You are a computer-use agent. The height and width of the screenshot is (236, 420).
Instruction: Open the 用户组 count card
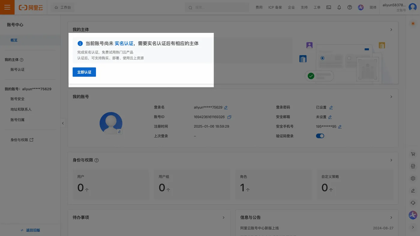coord(192,185)
